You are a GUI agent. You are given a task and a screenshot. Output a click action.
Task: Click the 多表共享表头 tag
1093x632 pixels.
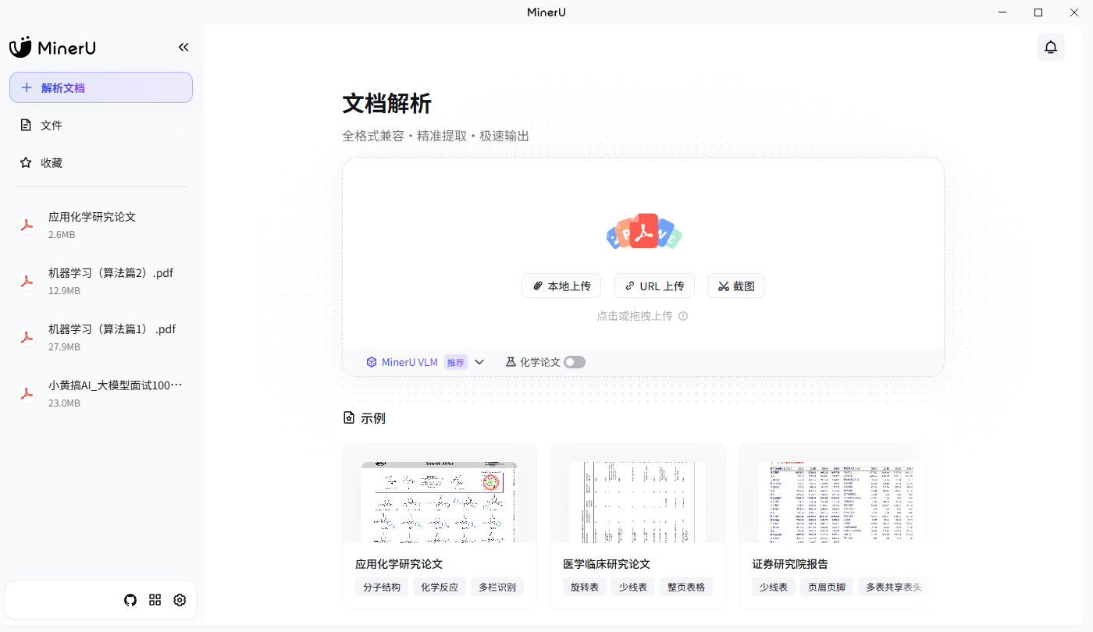892,587
